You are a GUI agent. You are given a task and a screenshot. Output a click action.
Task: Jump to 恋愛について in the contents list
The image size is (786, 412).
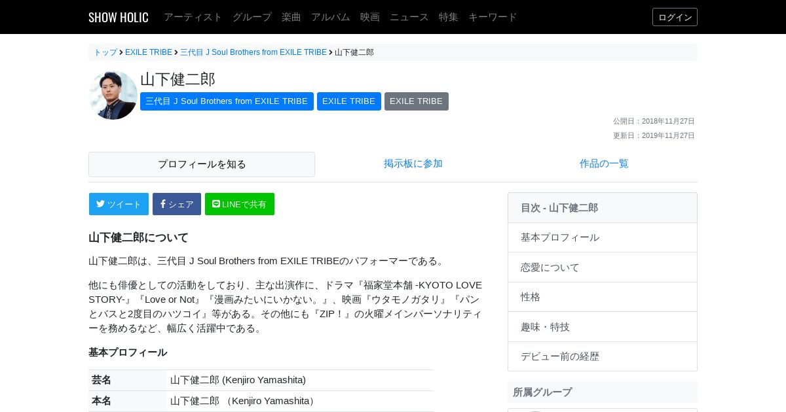[603, 267]
